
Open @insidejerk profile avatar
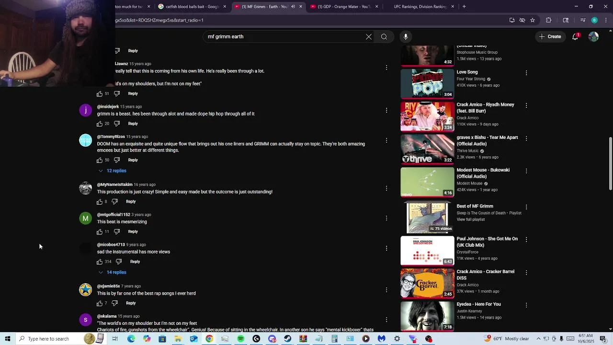[x=85, y=110]
